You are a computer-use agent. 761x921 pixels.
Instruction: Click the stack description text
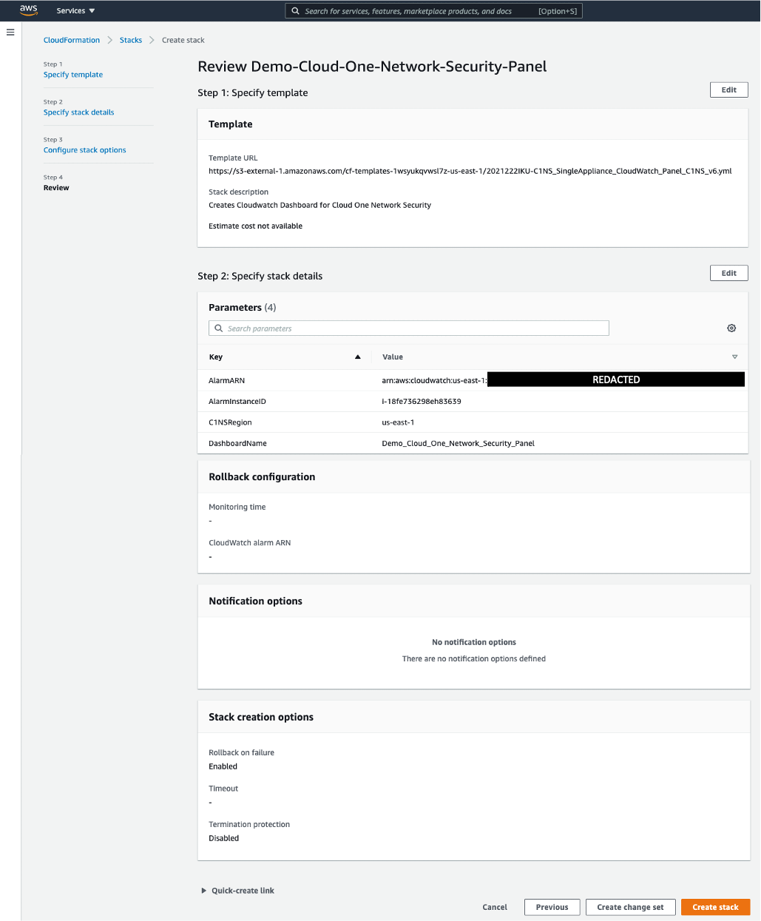click(320, 206)
